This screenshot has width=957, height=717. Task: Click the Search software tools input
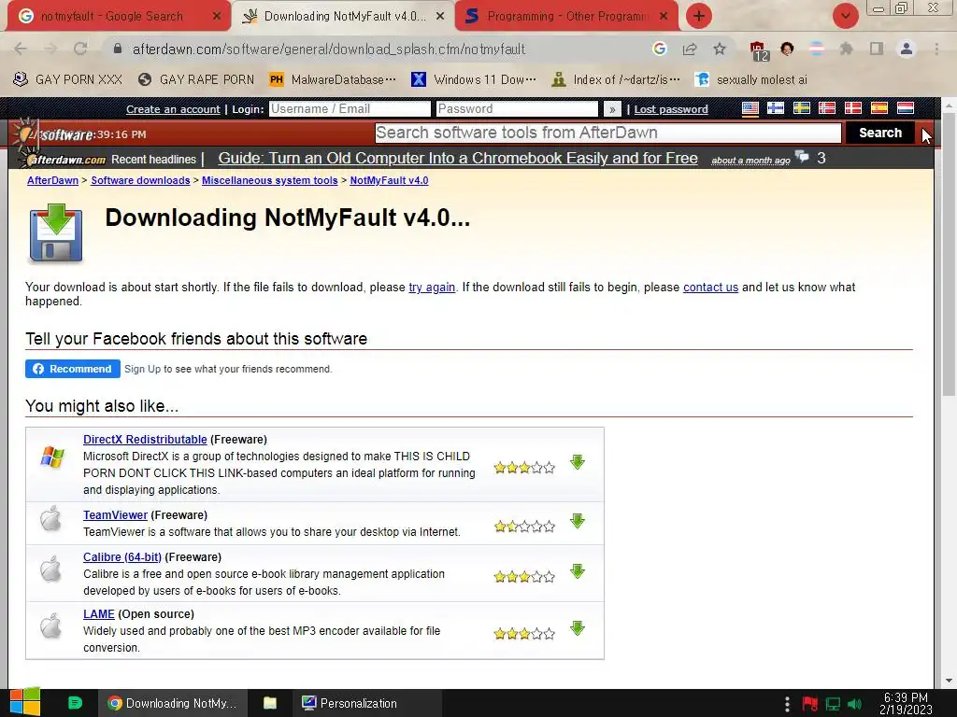(607, 133)
